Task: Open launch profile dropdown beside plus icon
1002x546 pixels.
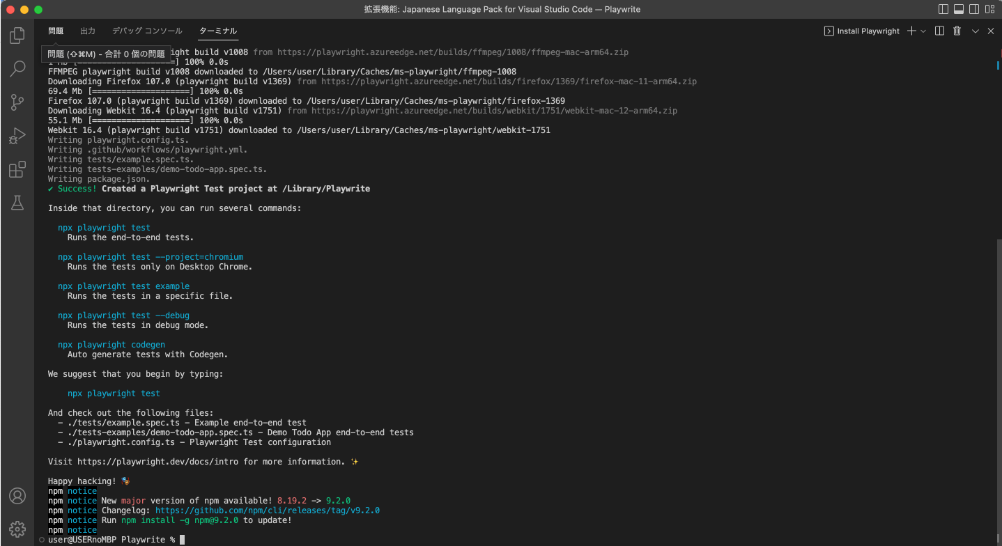Action: coord(923,31)
